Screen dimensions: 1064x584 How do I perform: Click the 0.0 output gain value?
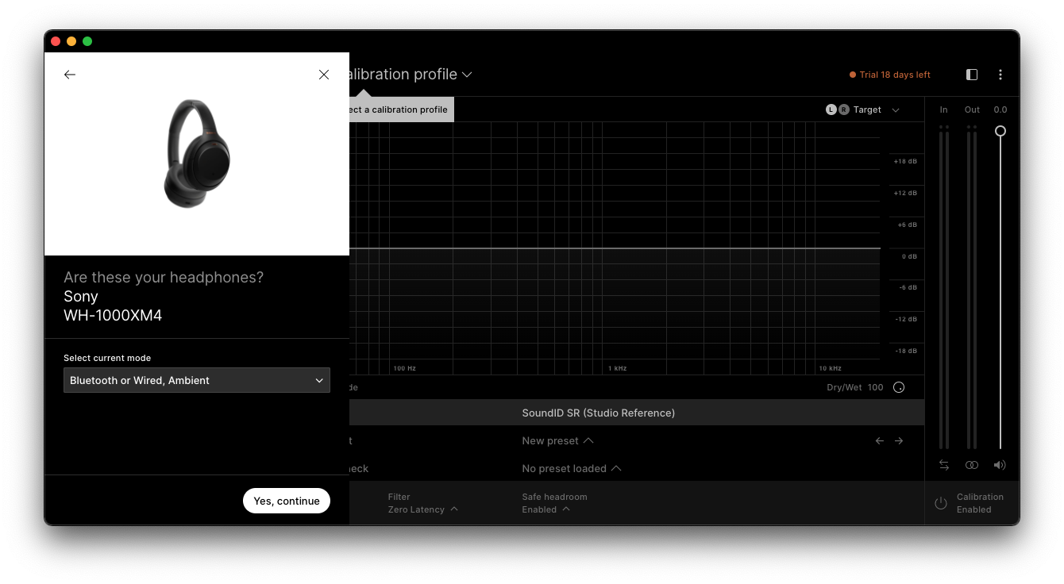1000,109
